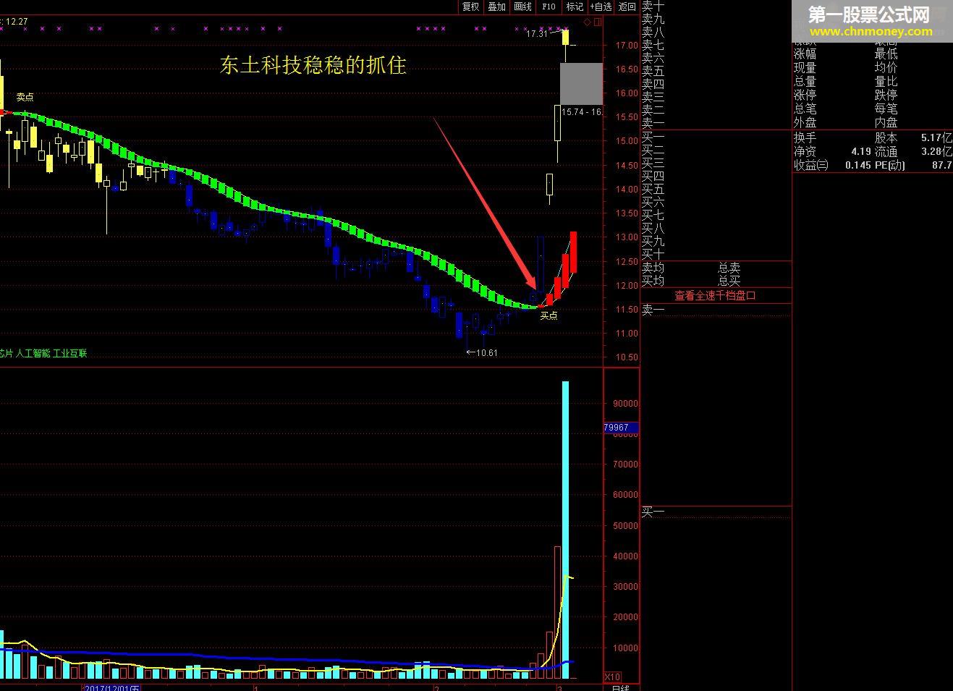
Task: Click the 复权 toolbar button
Action: coord(470,7)
